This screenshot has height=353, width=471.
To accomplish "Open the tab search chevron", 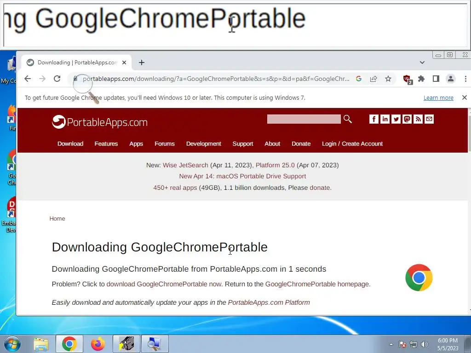I will point(422,63).
